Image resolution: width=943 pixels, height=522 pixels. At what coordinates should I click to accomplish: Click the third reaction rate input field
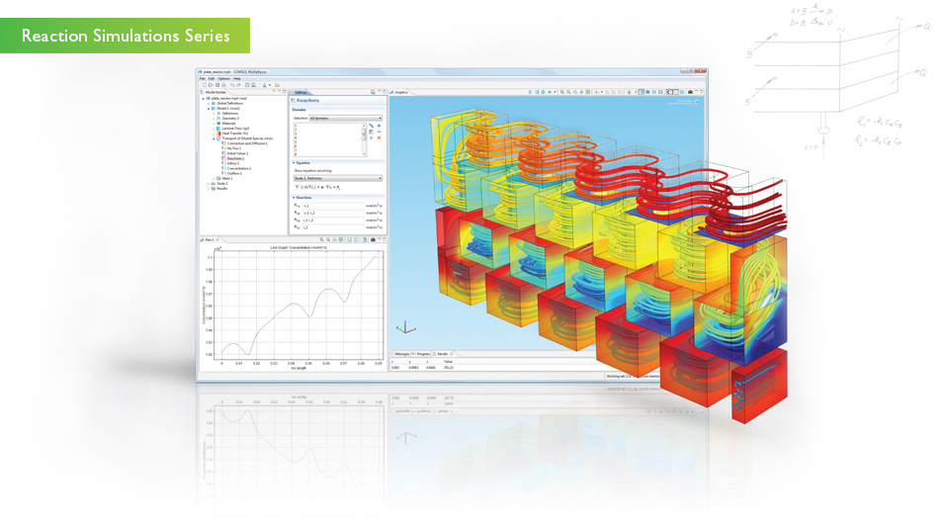coord(333,220)
